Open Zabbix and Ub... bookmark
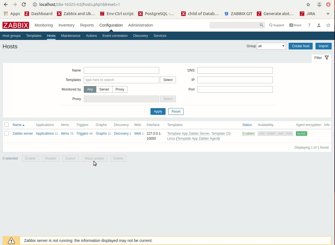 click(x=76, y=14)
